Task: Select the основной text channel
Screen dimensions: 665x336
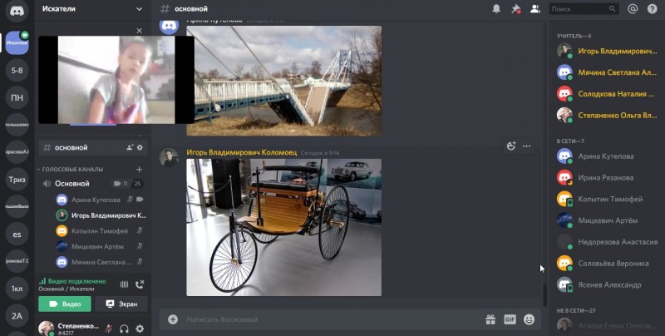Action: pyautogui.click(x=71, y=147)
